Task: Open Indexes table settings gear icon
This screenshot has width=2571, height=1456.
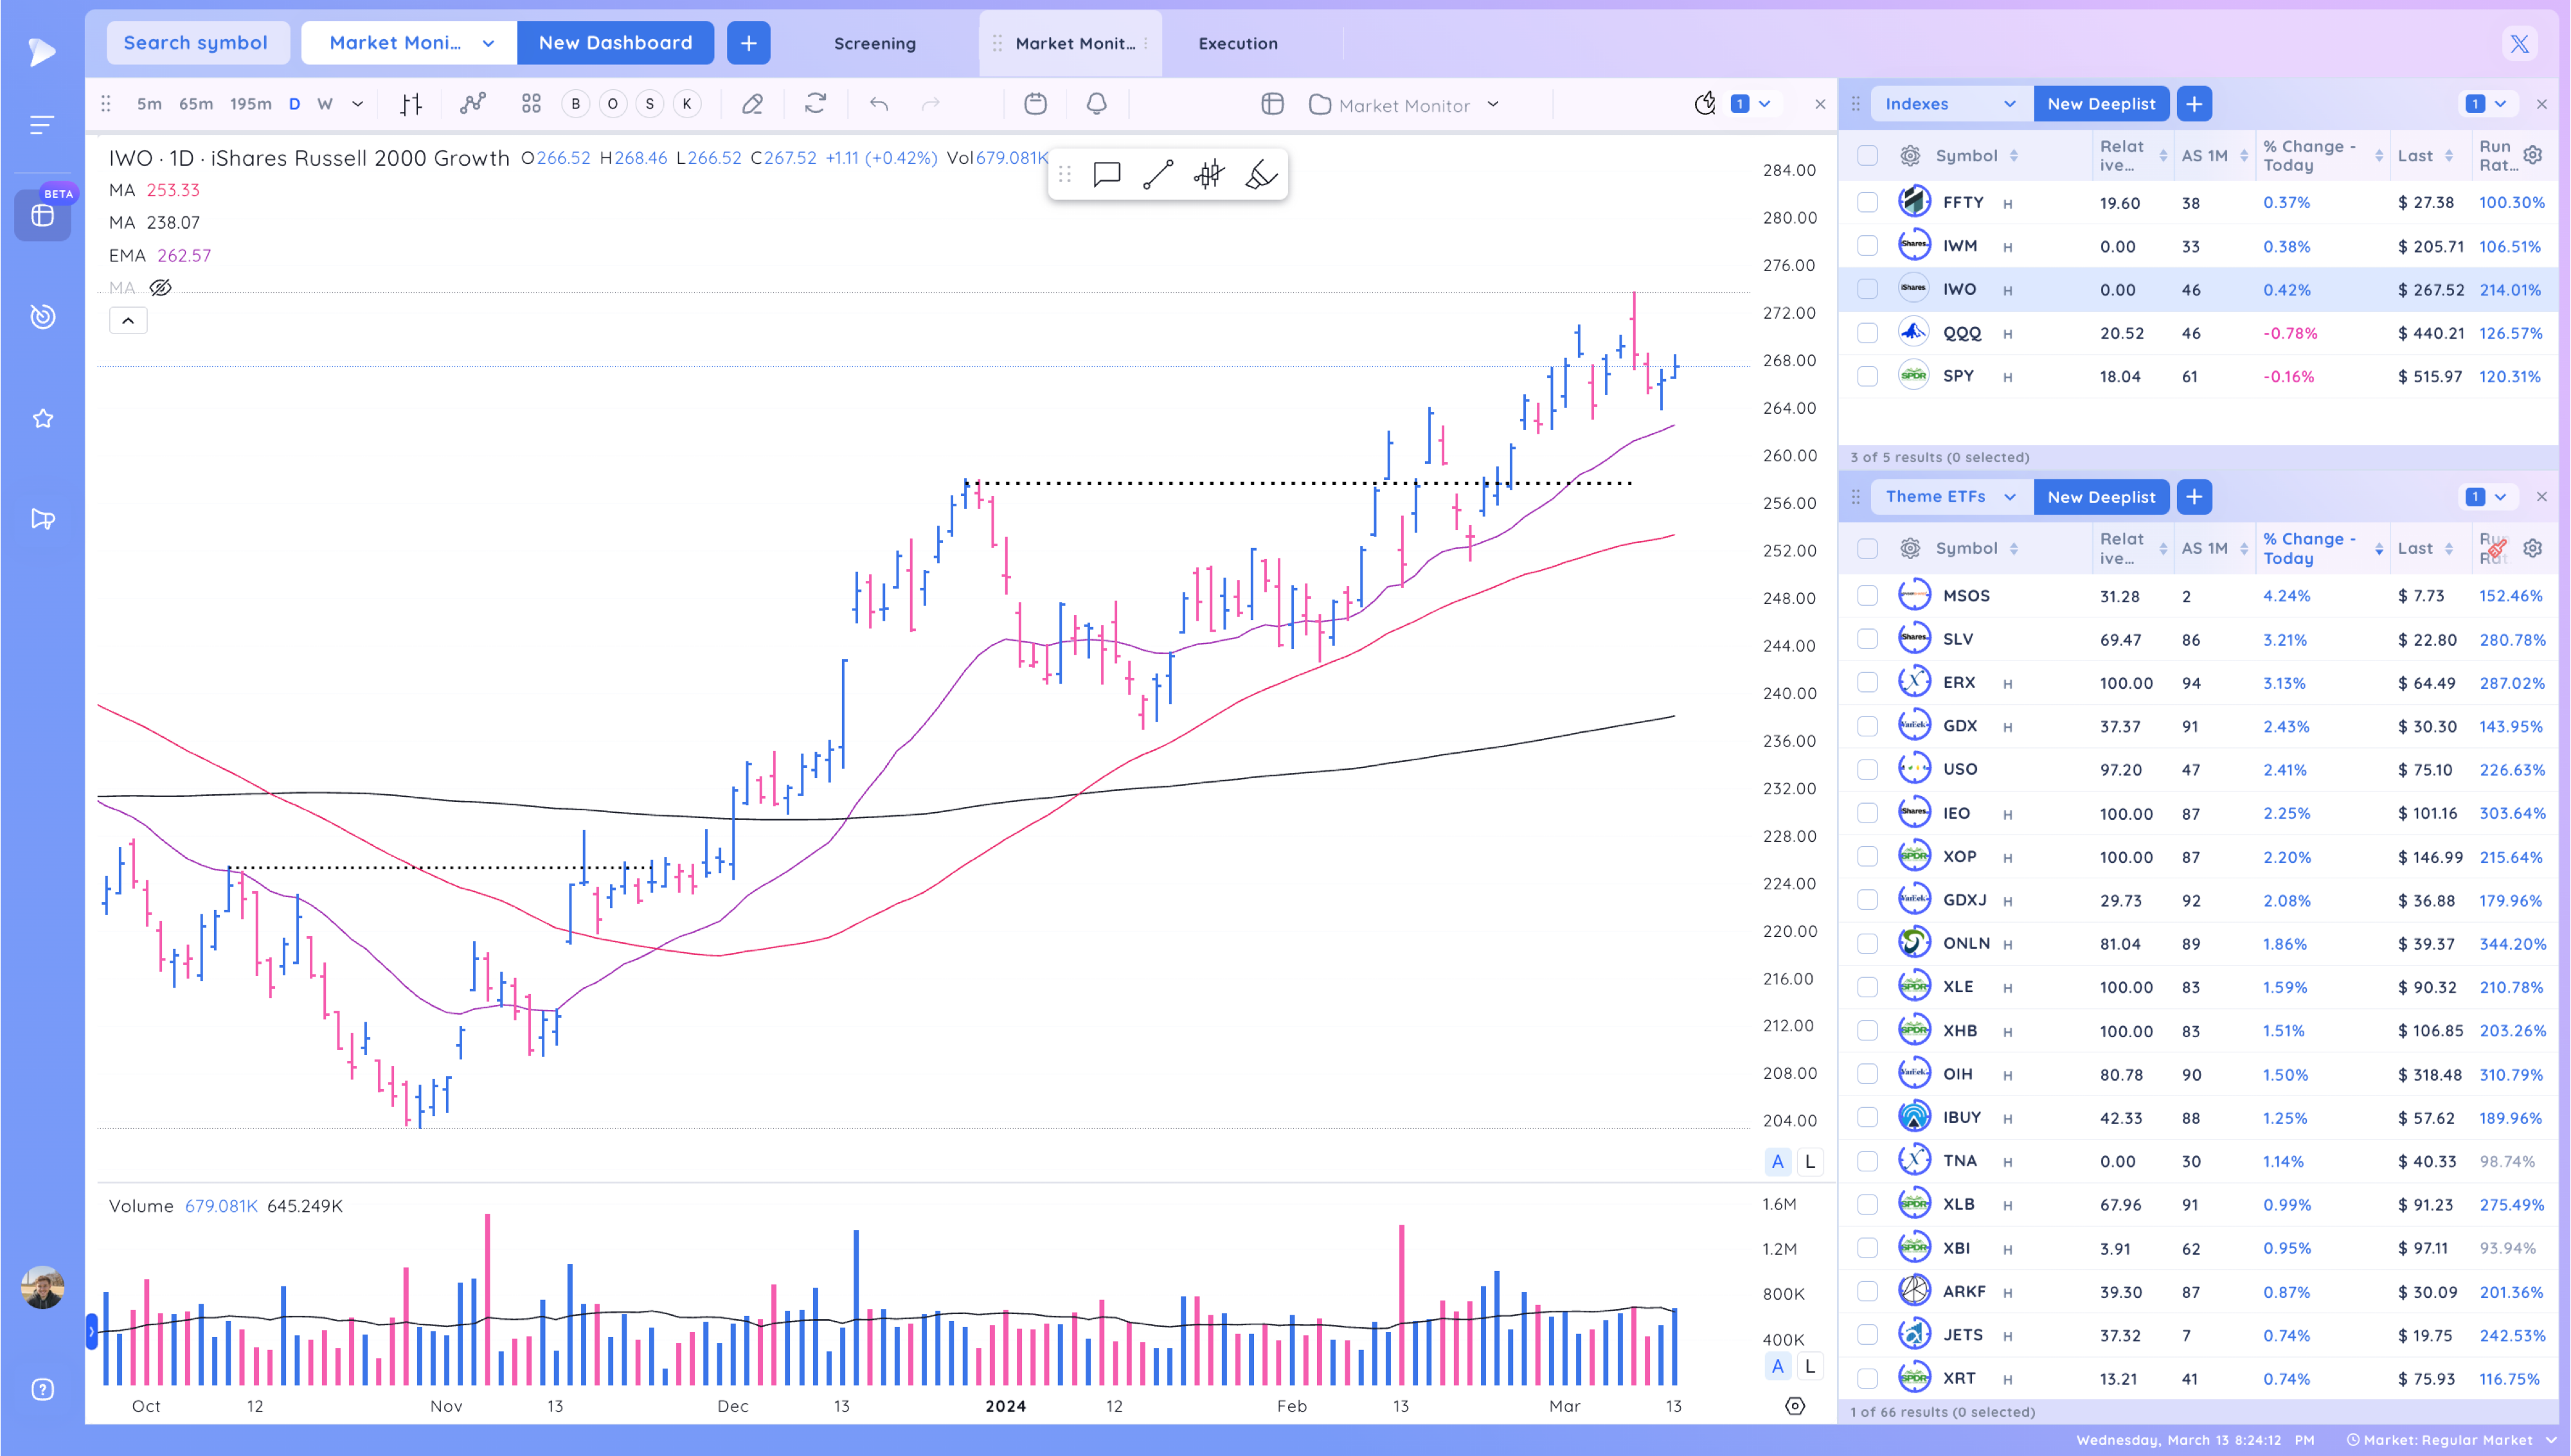Action: point(2533,155)
